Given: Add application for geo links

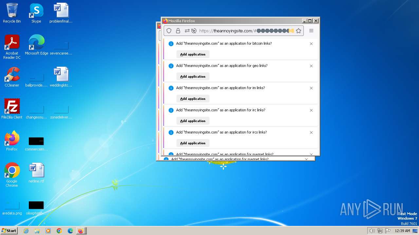Looking at the screenshot, I should pos(193,76).
